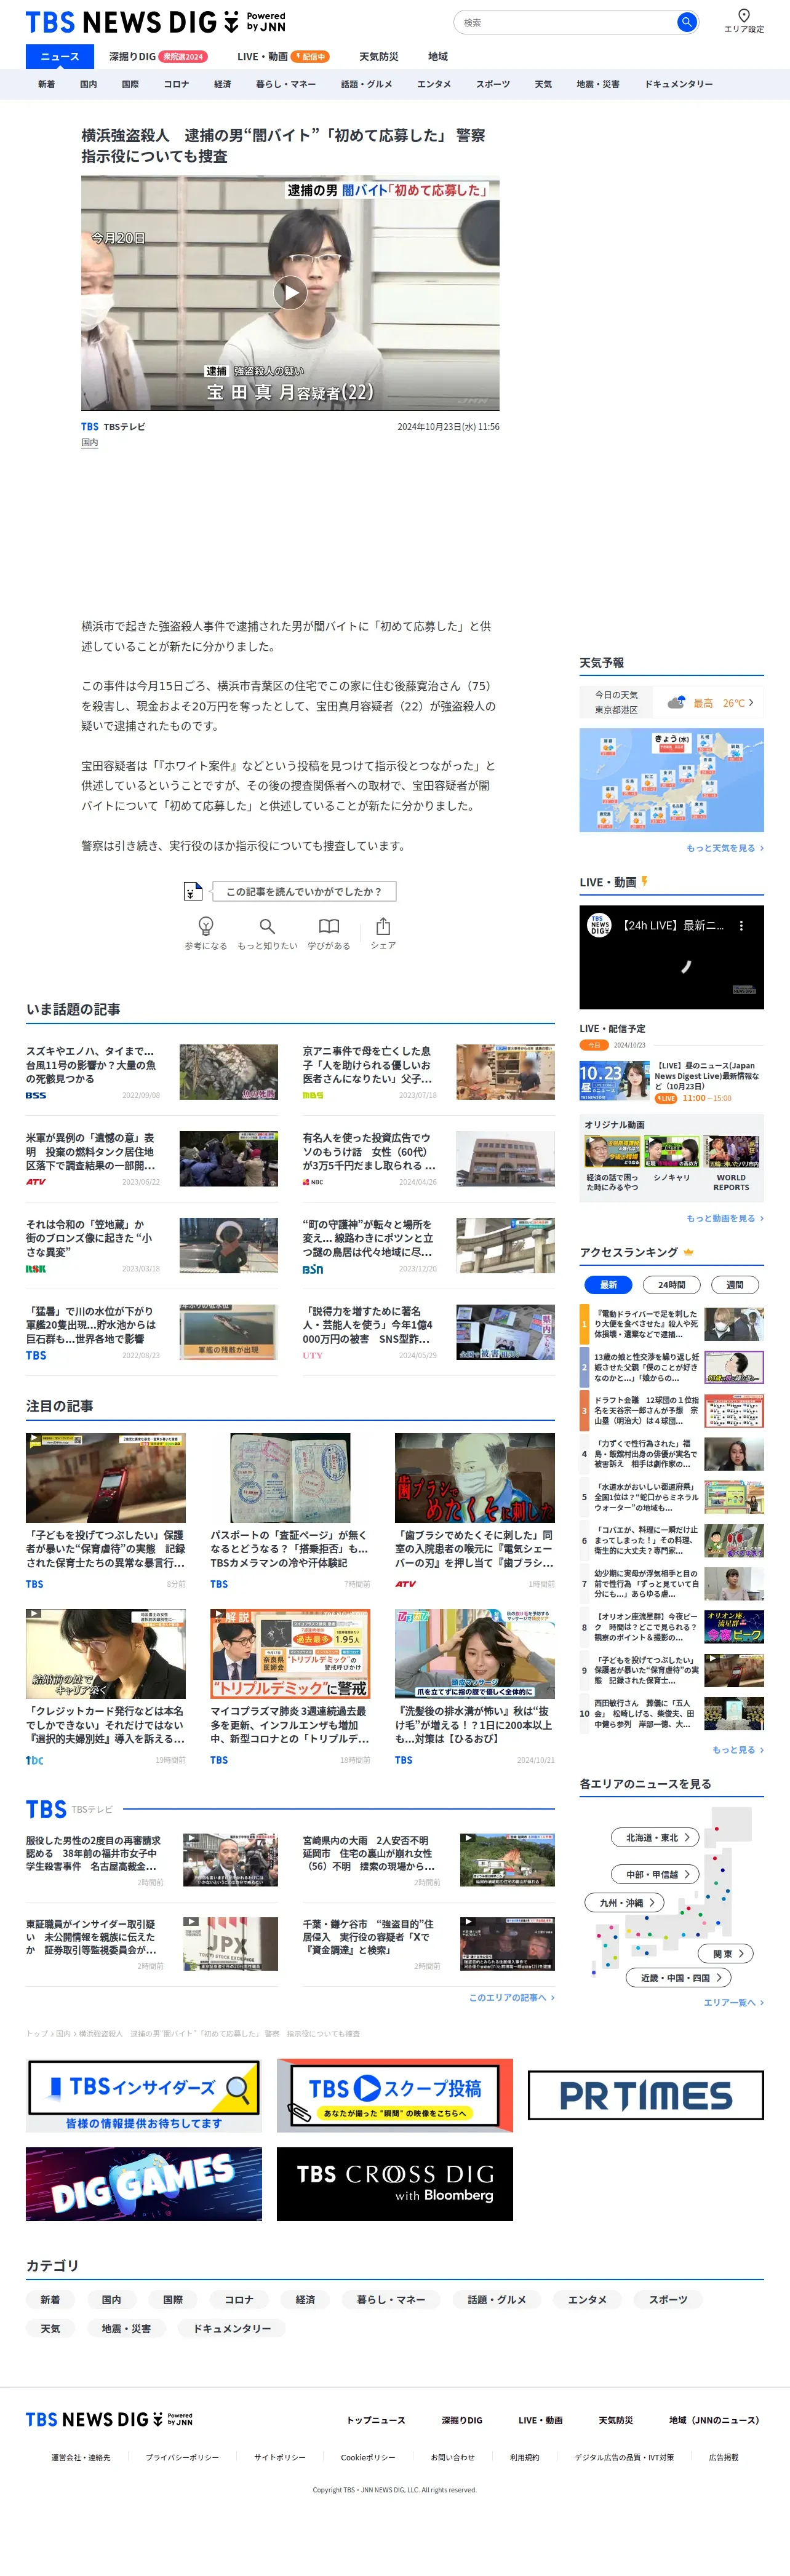Open the PR TIMES banner
This screenshot has width=790, height=2576.
pyautogui.click(x=646, y=2095)
